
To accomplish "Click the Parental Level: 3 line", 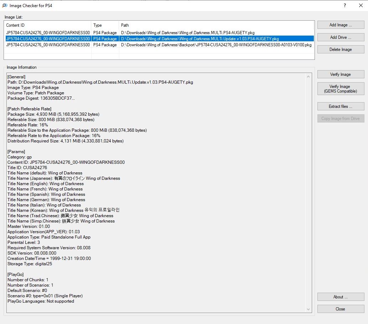I will 24,242.
